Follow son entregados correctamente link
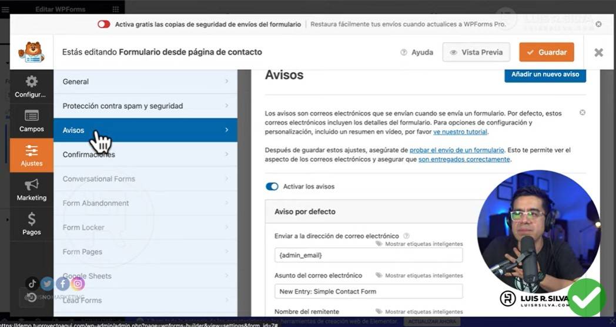This screenshot has width=616, height=327. click(x=464, y=159)
